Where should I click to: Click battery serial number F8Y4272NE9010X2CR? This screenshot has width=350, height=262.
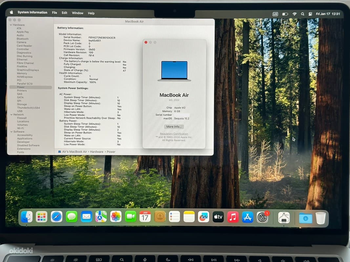102,38
